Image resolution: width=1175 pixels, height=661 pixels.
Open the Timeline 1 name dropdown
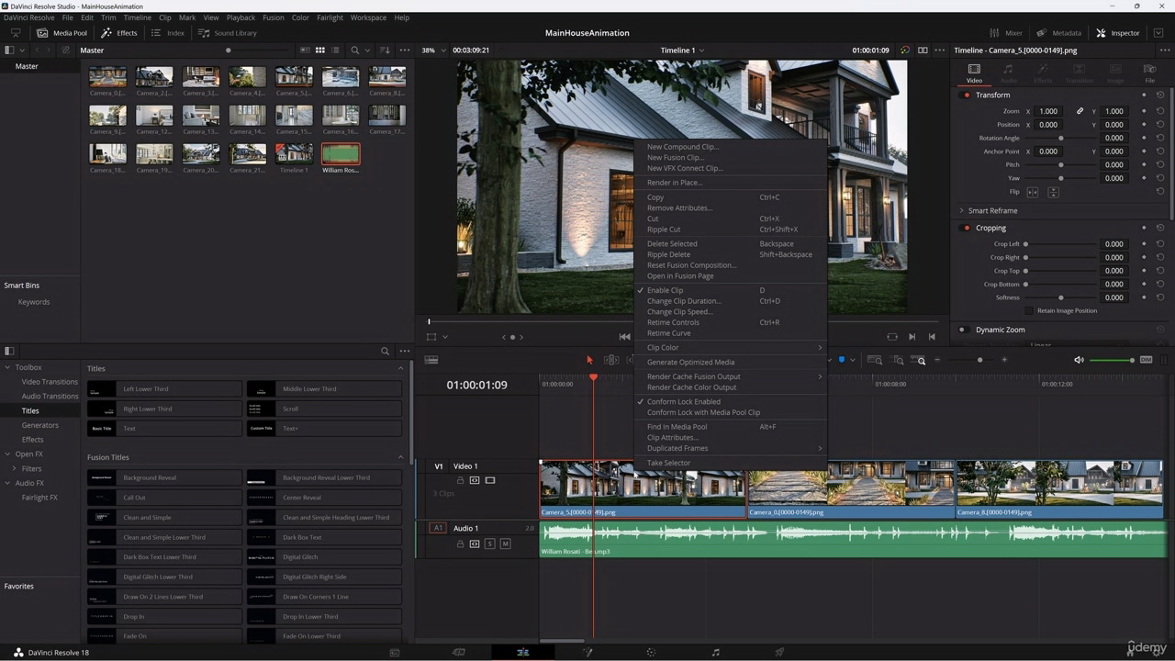point(683,50)
